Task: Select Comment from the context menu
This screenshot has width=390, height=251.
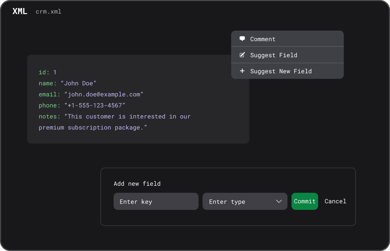Action: click(x=263, y=39)
